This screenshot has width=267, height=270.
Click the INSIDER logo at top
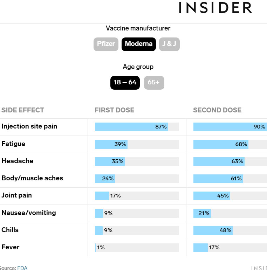pos(215,8)
